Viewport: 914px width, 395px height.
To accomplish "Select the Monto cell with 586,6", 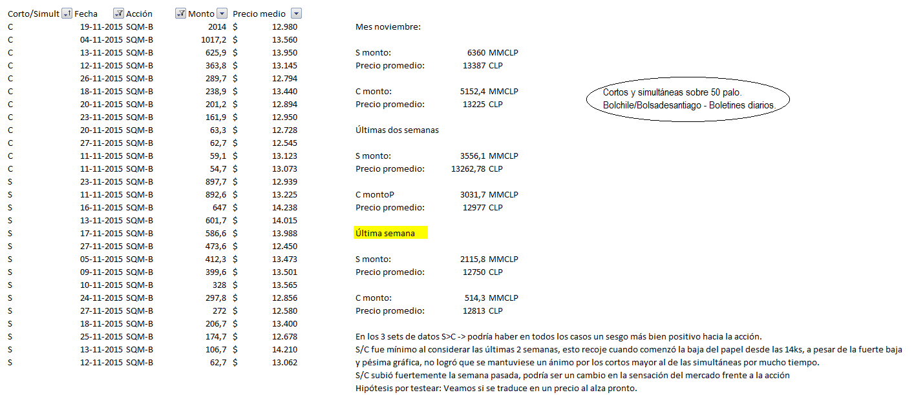I will click(x=215, y=233).
